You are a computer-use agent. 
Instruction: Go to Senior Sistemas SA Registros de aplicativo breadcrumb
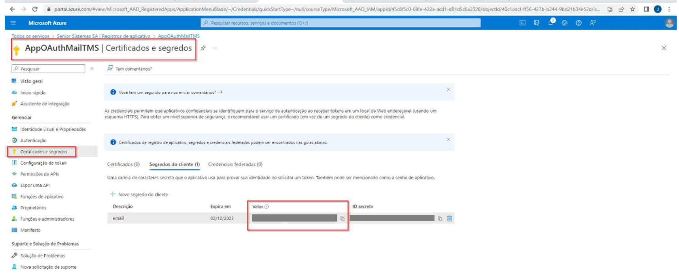click(x=103, y=36)
